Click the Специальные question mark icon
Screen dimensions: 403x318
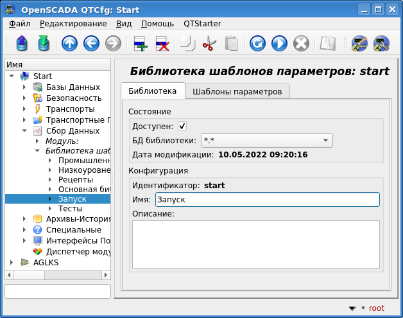coord(37,229)
